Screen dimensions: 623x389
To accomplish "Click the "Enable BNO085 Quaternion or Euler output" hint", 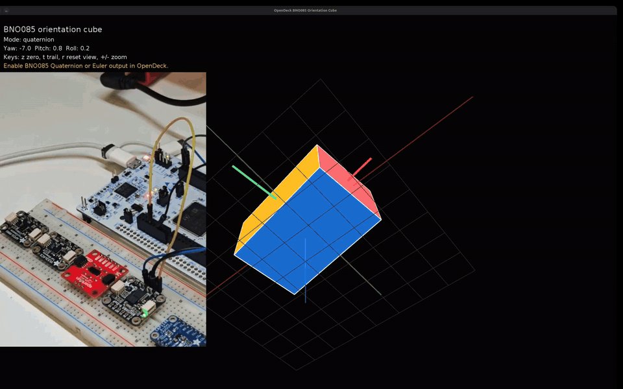I will (x=86, y=66).
